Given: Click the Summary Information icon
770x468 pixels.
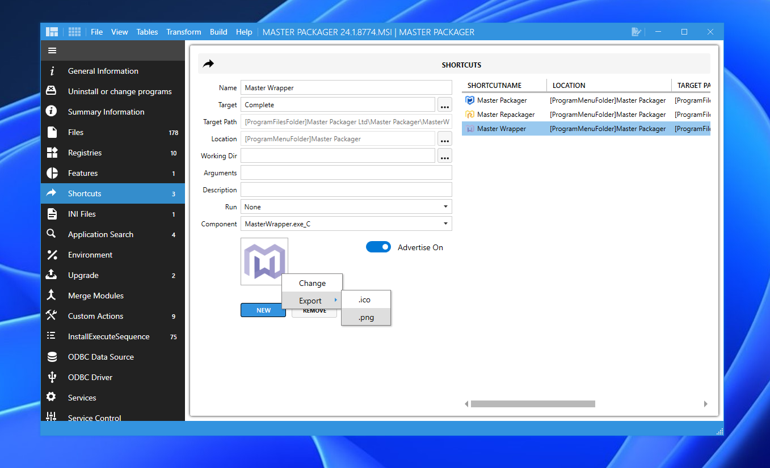Looking at the screenshot, I should click(x=52, y=112).
